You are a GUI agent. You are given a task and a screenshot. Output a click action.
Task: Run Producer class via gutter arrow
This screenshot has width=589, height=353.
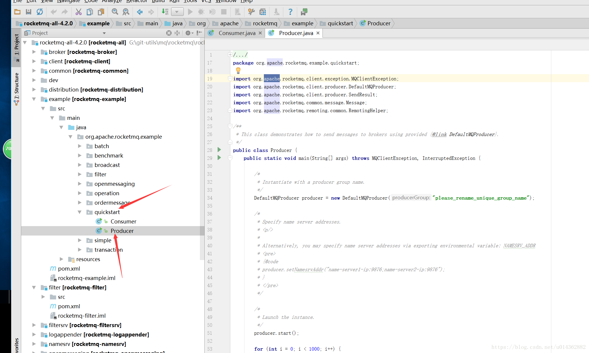coord(219,150)
